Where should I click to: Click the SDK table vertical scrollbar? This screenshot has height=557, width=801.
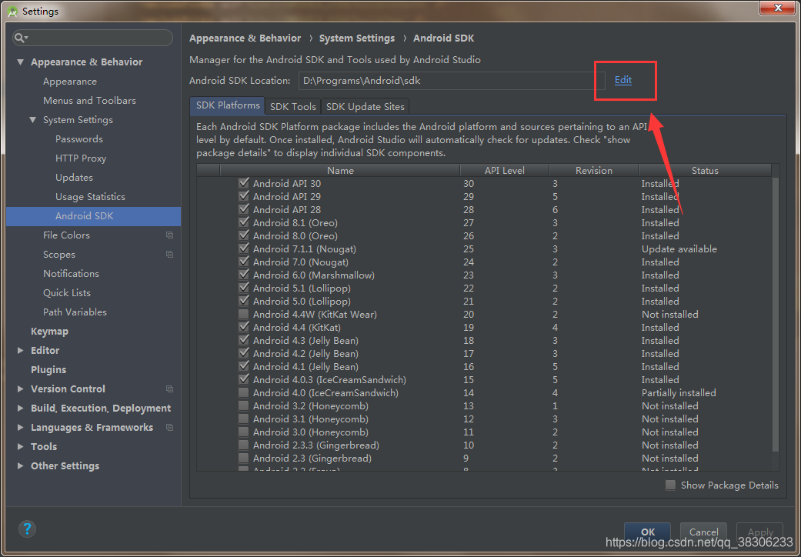click(x=776, y=314)
